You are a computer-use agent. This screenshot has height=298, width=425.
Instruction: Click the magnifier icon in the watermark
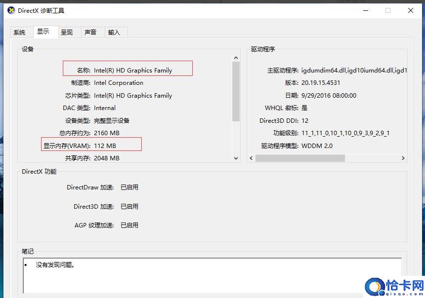click(x=374, y=287)
